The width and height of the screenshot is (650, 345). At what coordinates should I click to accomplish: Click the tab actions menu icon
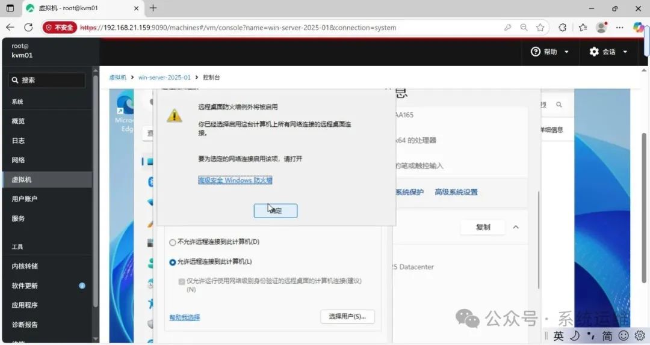(x=10, y=8)
